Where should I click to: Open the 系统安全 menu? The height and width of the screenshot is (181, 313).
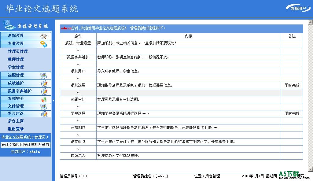pyautogui.click(x=26, y=99)
